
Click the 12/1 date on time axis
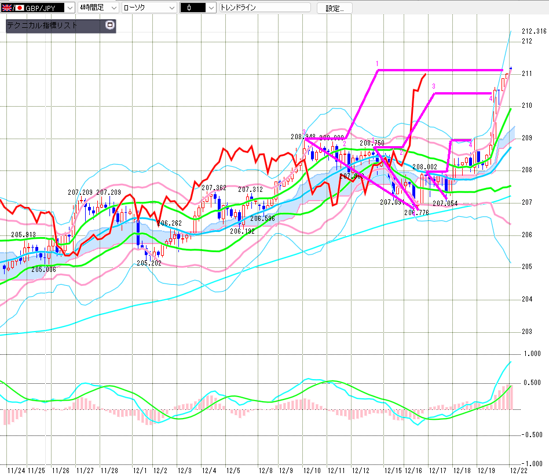[x=138, y=470]
